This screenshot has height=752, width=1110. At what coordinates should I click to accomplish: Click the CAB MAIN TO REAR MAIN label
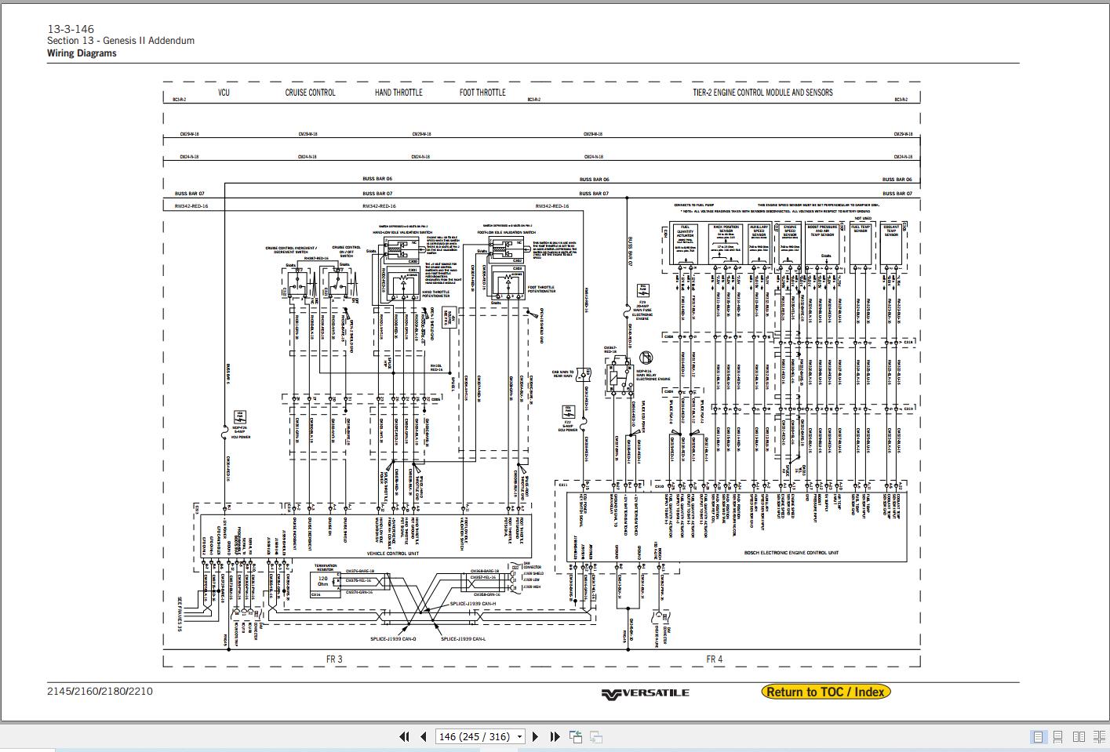562,374
